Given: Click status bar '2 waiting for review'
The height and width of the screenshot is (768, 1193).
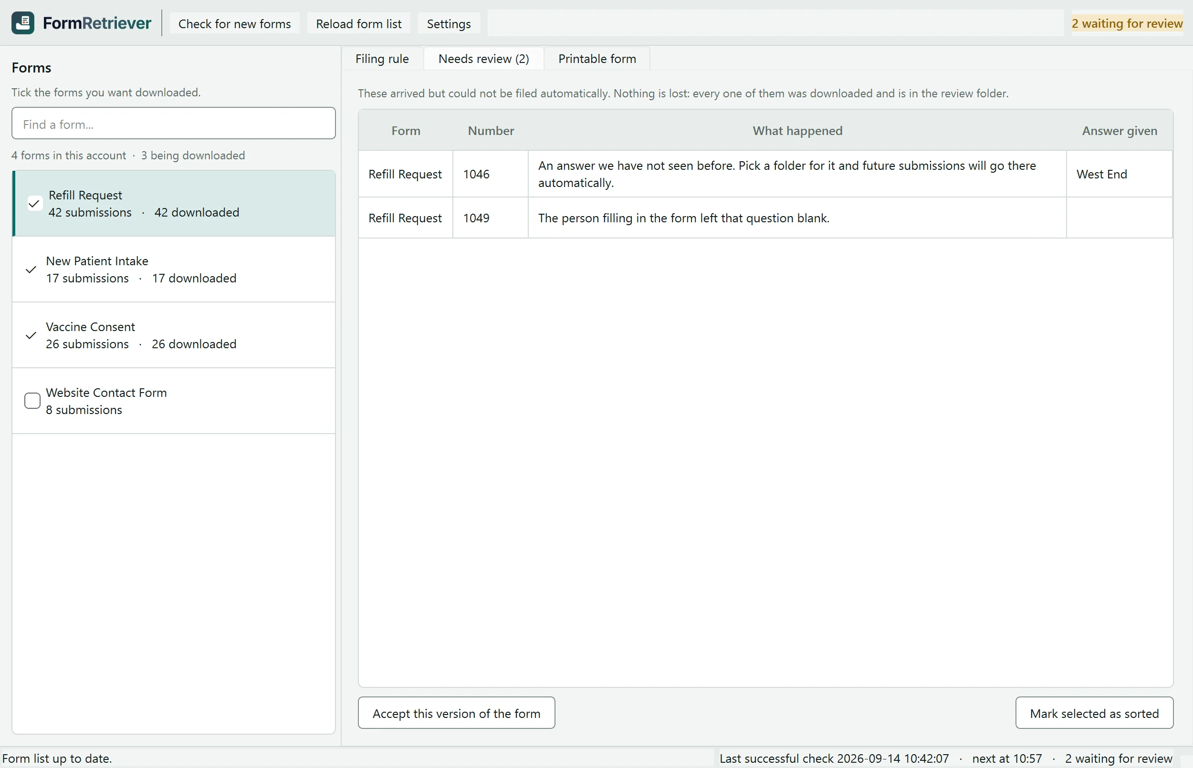Looking at the screenshot, I should point(1119,758).
